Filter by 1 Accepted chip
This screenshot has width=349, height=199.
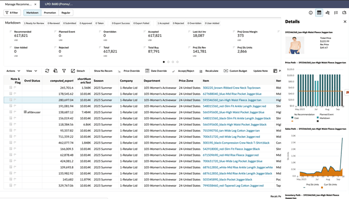coord(163,23)
